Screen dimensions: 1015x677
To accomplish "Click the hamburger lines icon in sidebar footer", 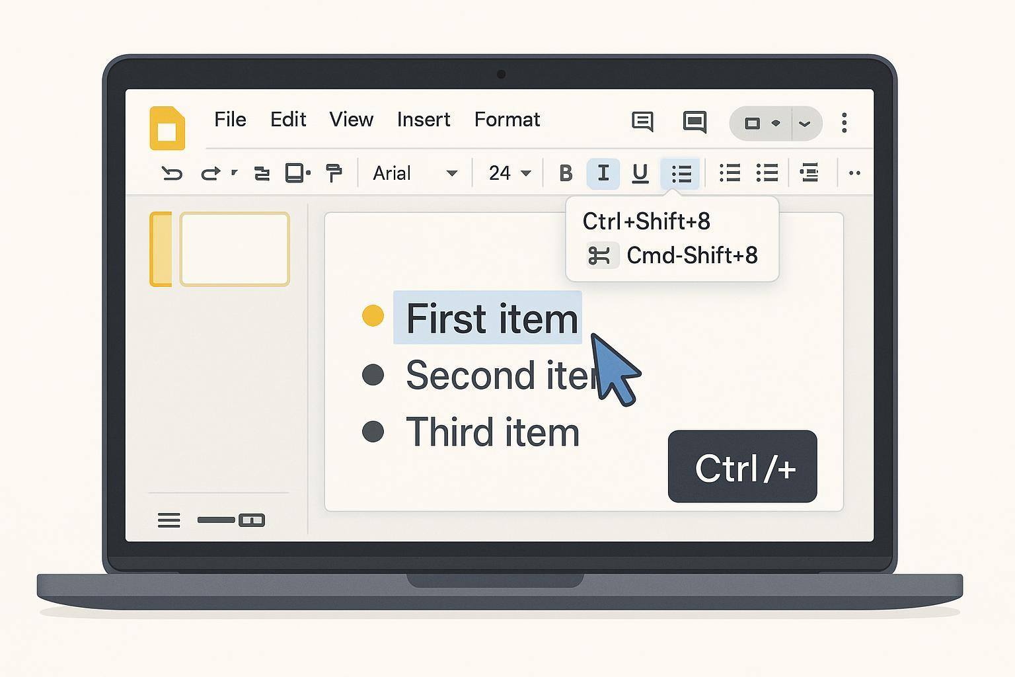I will 169,520.
